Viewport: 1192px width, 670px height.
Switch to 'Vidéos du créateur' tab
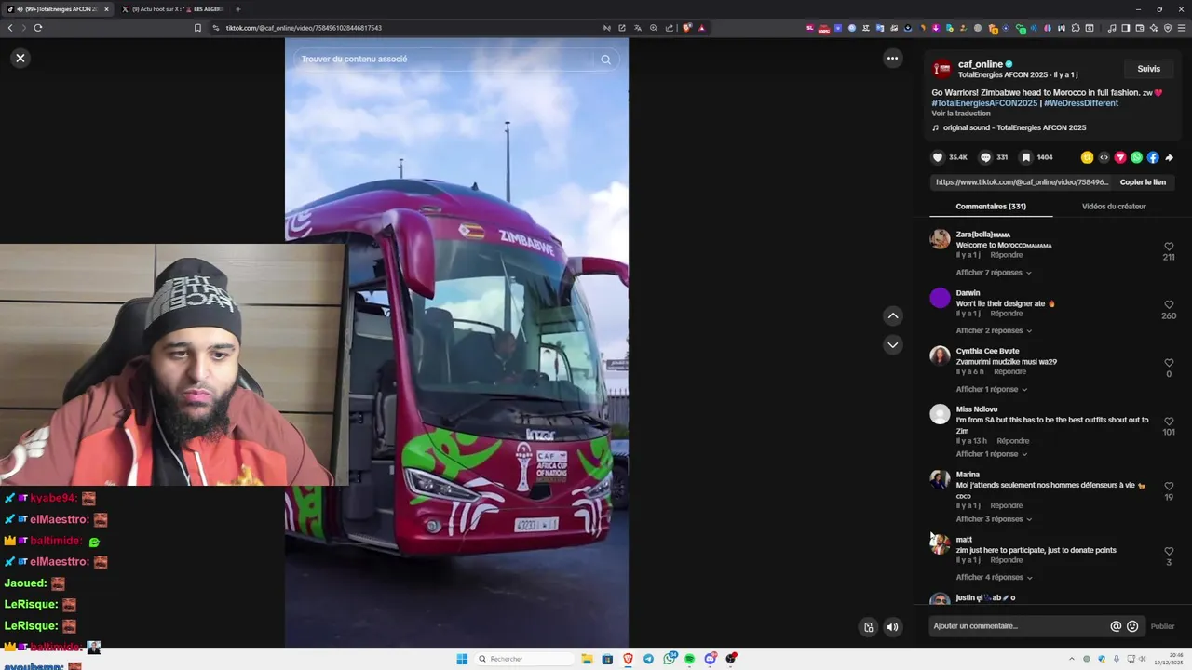point(1114,207)
